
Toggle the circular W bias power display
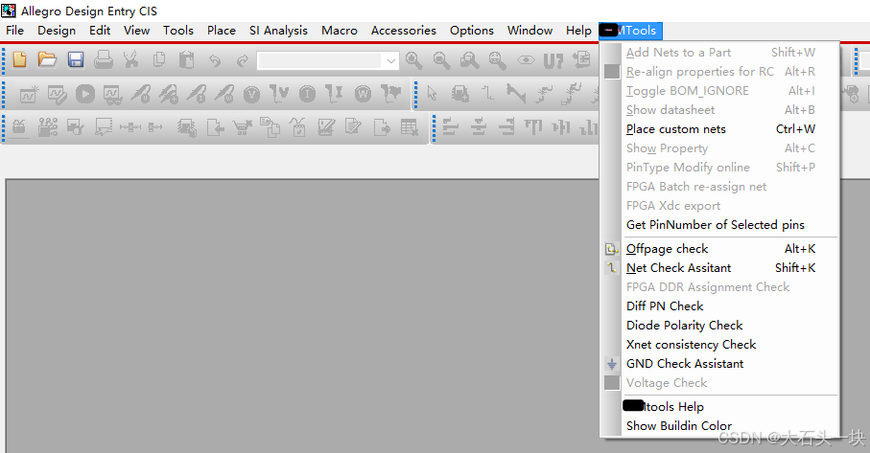tap(363, 94)
